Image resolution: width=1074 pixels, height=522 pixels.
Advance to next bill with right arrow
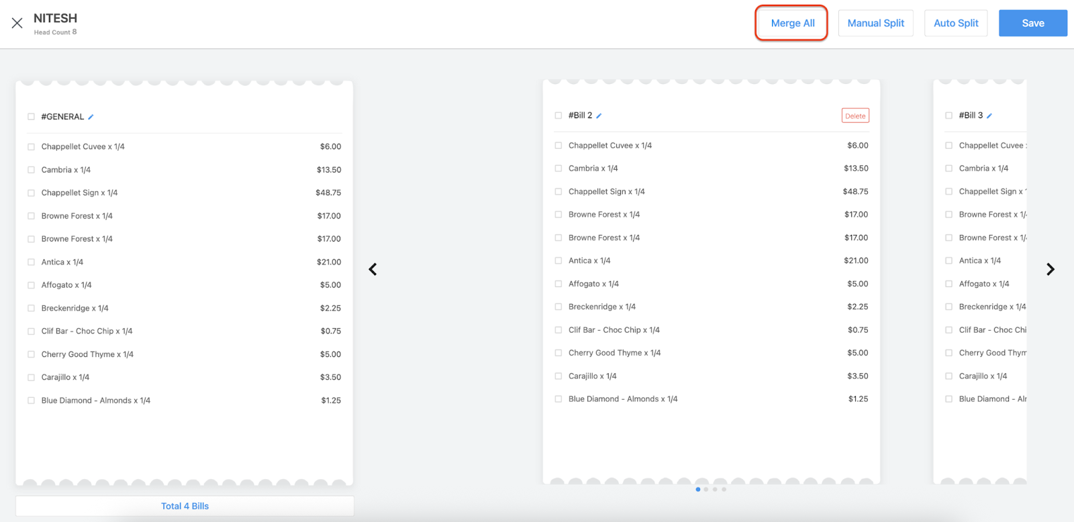(x=1051, y=269)
